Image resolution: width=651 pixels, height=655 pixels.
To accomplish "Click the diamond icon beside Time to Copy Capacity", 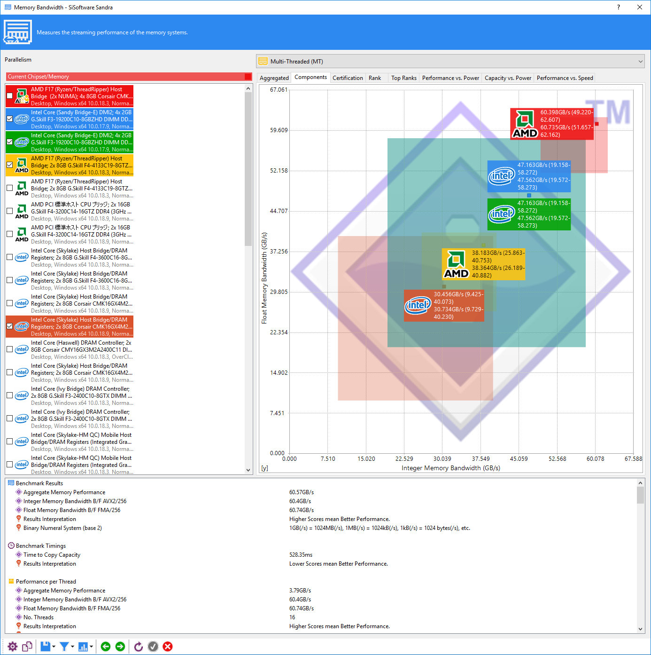I will click(x=19, y=555).
